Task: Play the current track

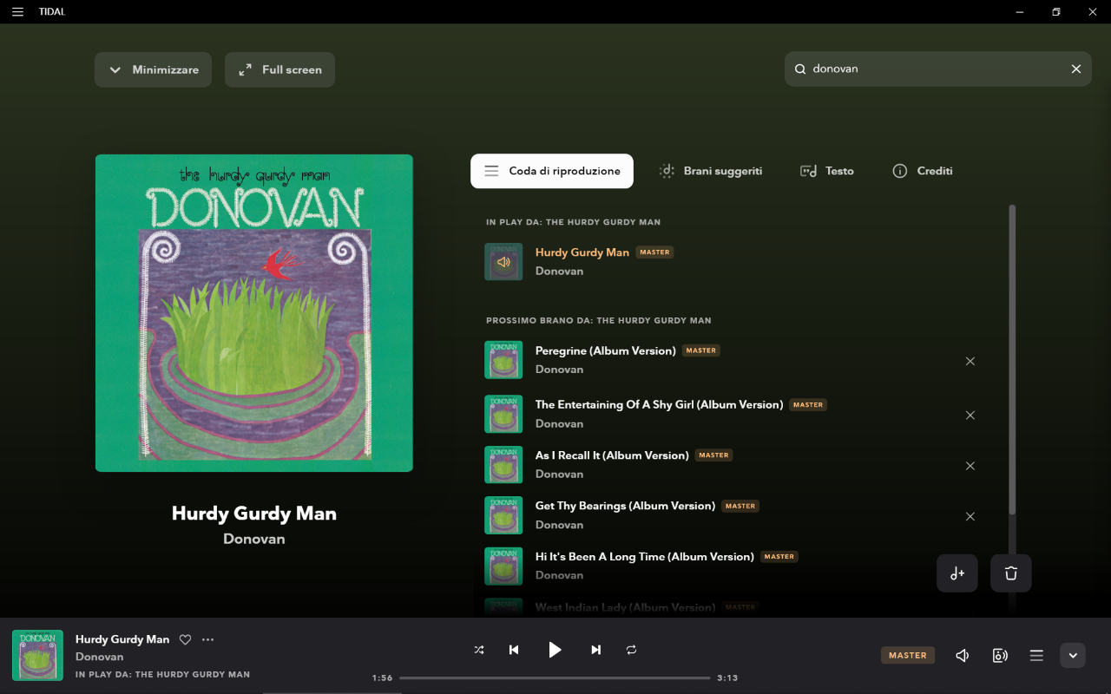Action: click(x=555, y=650)
